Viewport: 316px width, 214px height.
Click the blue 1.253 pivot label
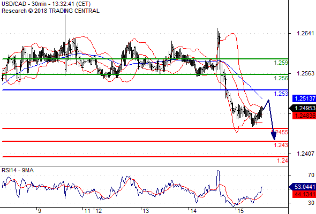tap(281, 94)
